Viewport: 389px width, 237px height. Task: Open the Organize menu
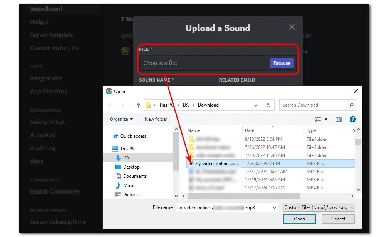(121, 119)
